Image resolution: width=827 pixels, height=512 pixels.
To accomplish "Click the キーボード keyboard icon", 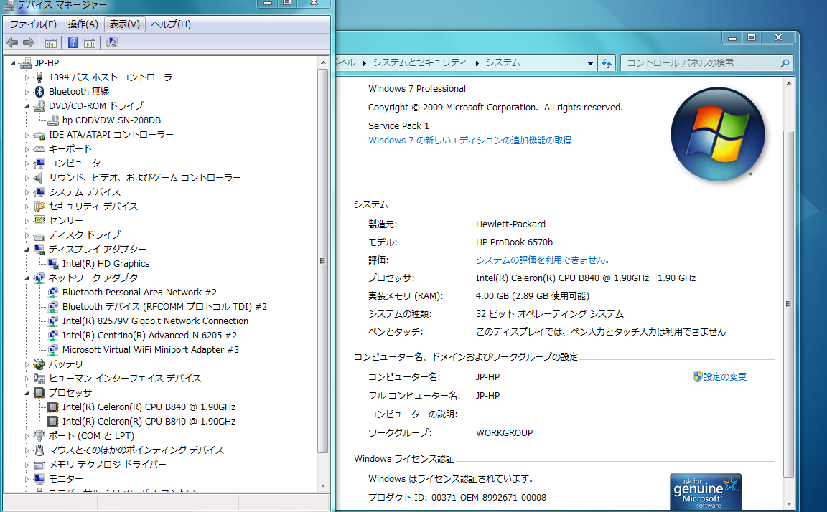I will point(39,149).
